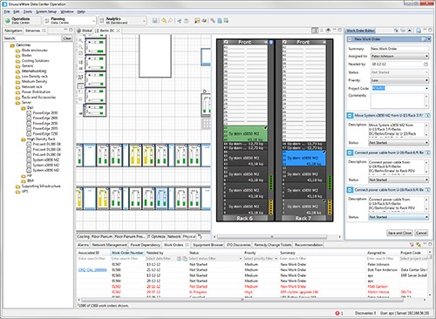Click the Summary text field
The width and height of the screenshot is (436, 319).
[x=399, y=49]
